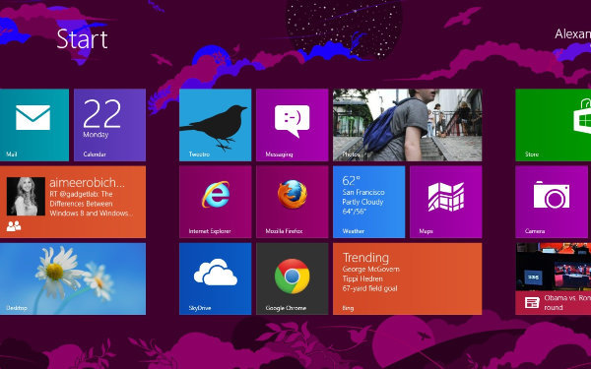Click the news icon on Obama tile
This screenshot has height=369, width=591.
click(x=532, y=302)
